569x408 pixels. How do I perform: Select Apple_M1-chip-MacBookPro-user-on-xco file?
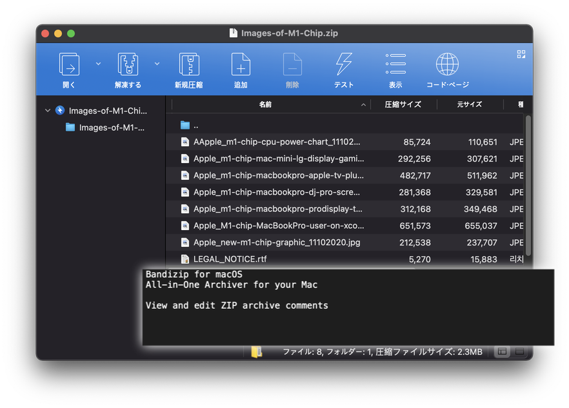344,226
